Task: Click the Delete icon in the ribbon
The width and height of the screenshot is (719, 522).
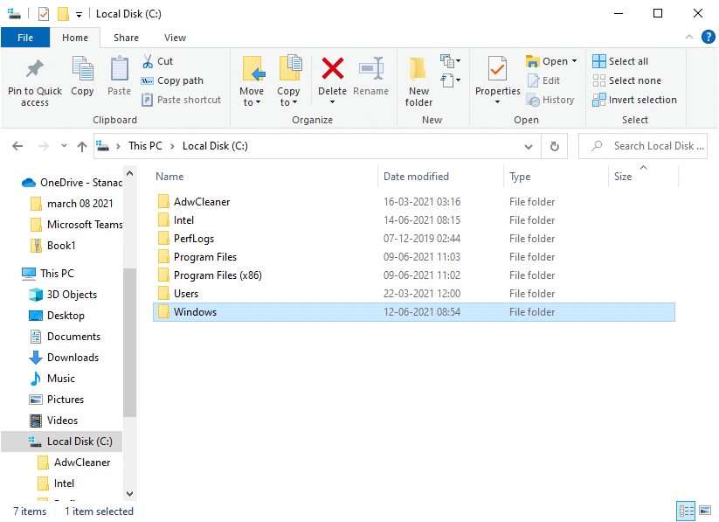Action: (x=332, y=77)
